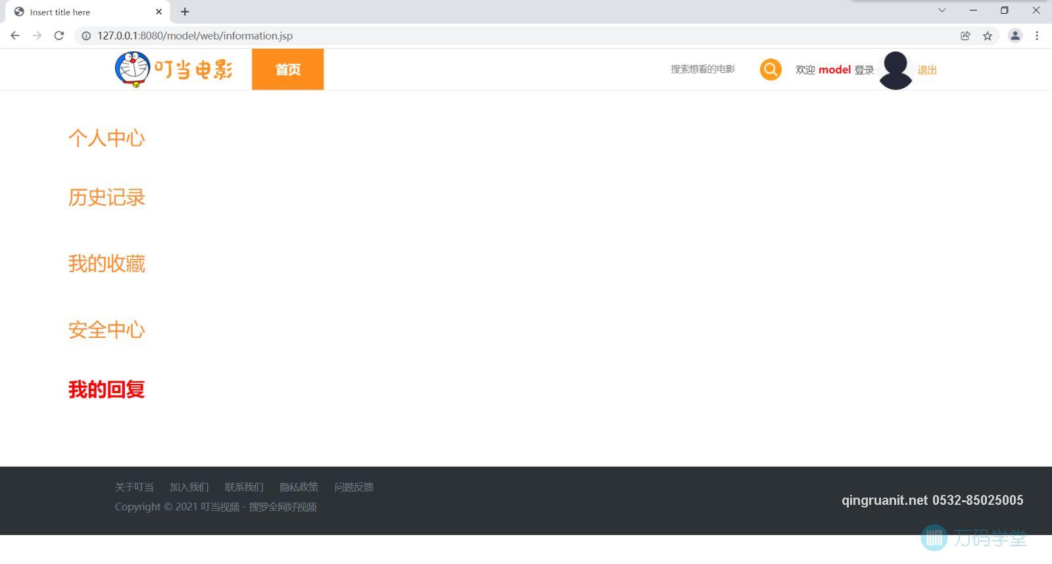Screen dimensions: 1052x564
Task: Go to 我的收藏 section
Action: point(107,264)
